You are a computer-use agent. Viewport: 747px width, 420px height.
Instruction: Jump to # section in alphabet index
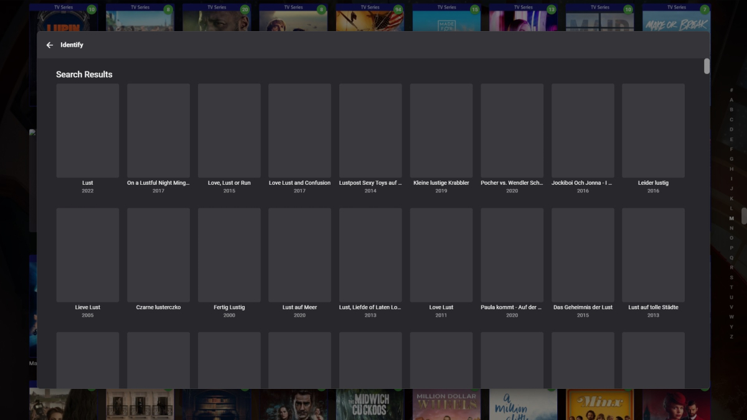(x=731, y=90)
